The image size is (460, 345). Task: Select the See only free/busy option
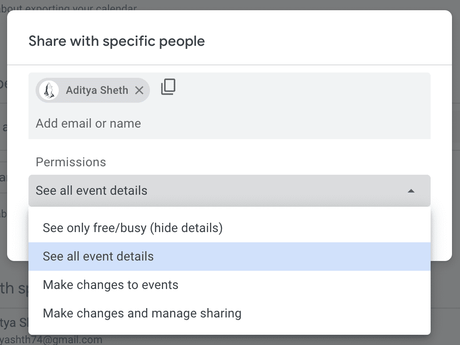pyautogui.click(x=132, y=228)
